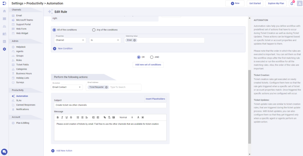Open notifications bell
This screenshot has height=156, width=303.
292,4
